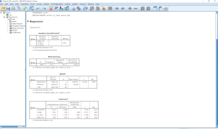218x129 pixels.
Task: Click the Promote left-arrow toolbar icon
Action: point(117,9)
